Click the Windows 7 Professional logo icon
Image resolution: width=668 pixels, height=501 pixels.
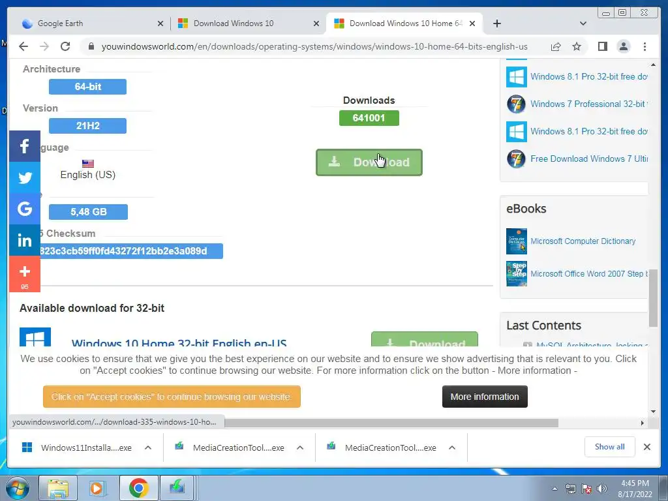[x=517, y=104]
